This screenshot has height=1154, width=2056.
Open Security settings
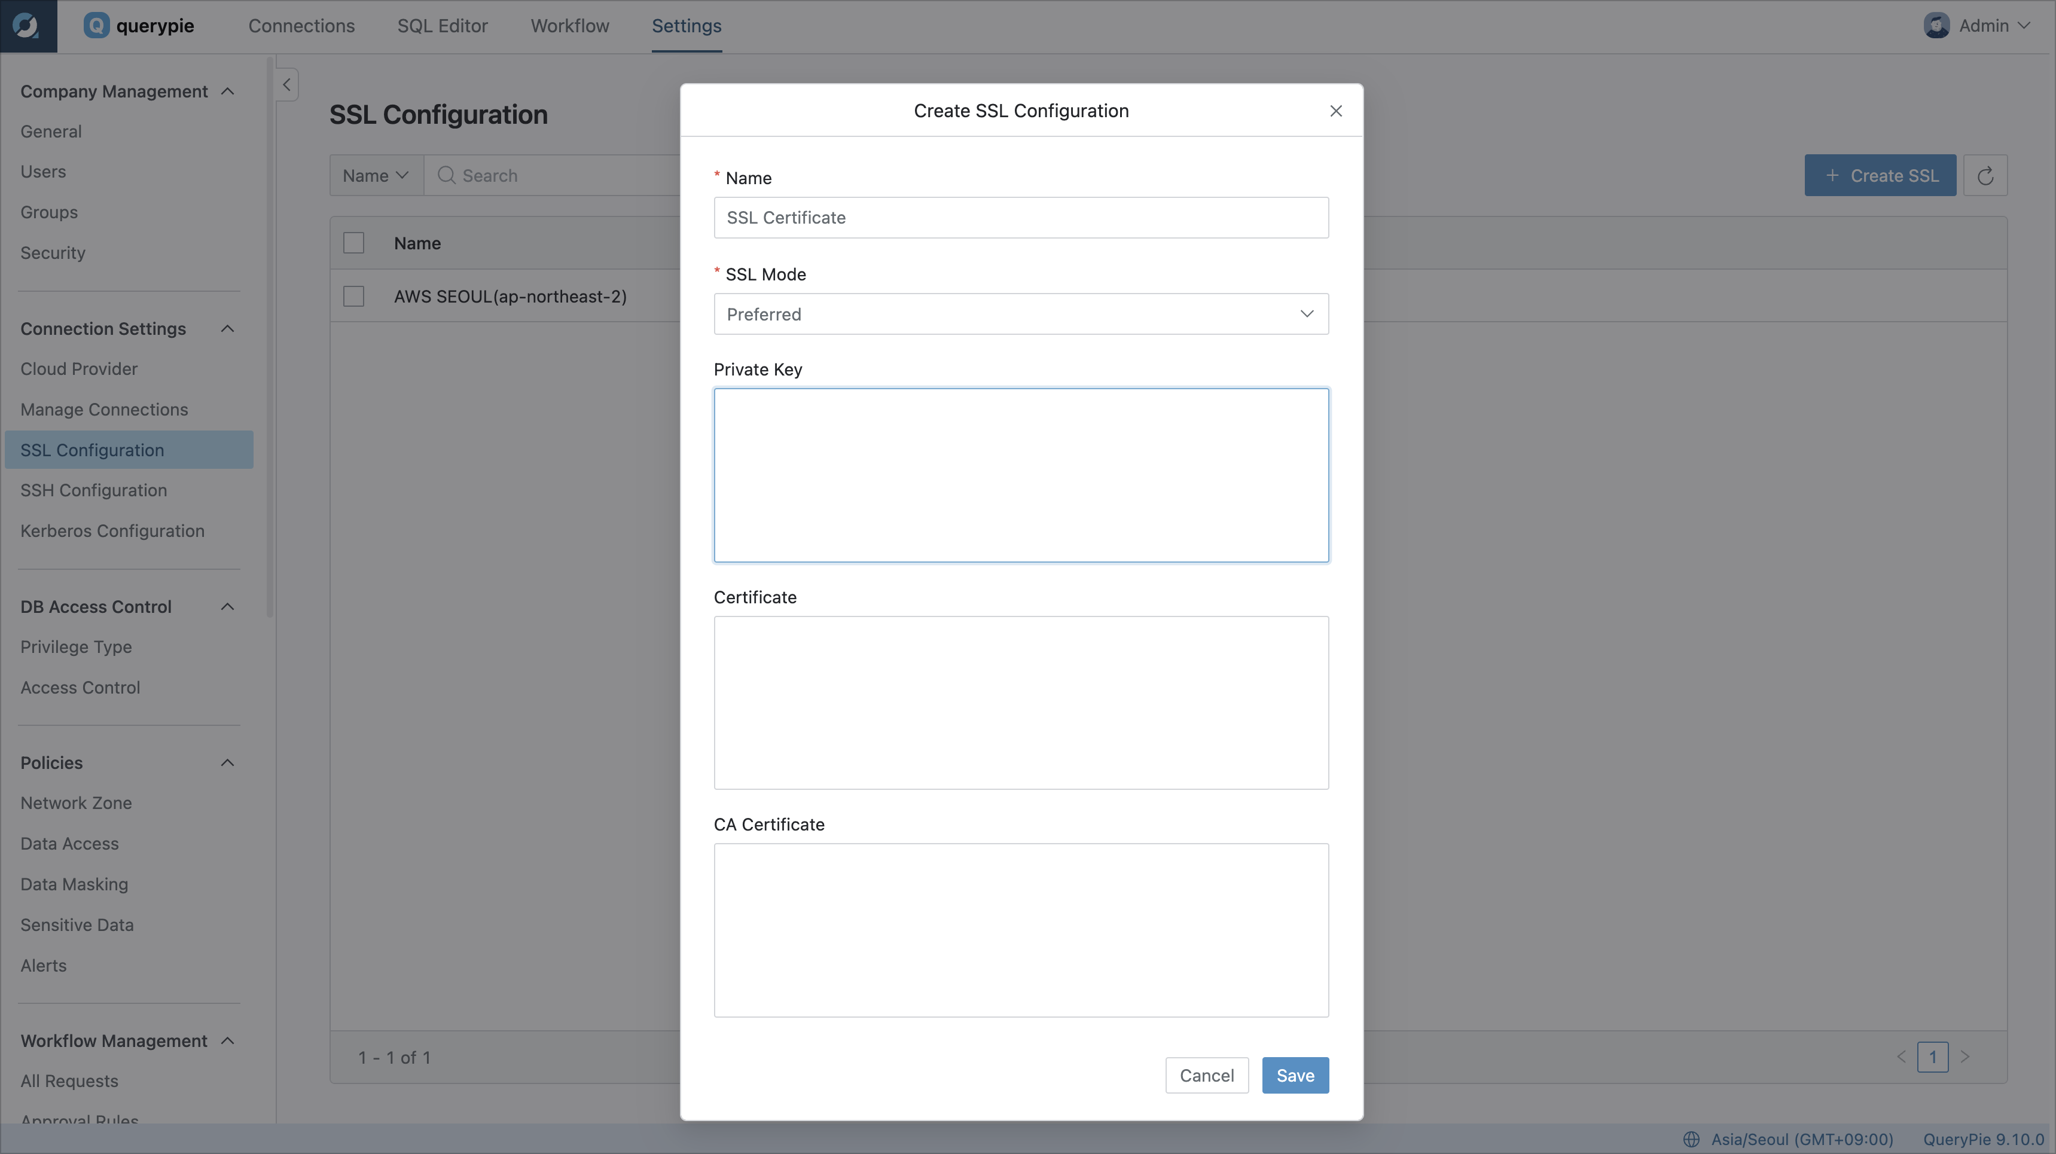pyautogui.click(x=53, y=253)
